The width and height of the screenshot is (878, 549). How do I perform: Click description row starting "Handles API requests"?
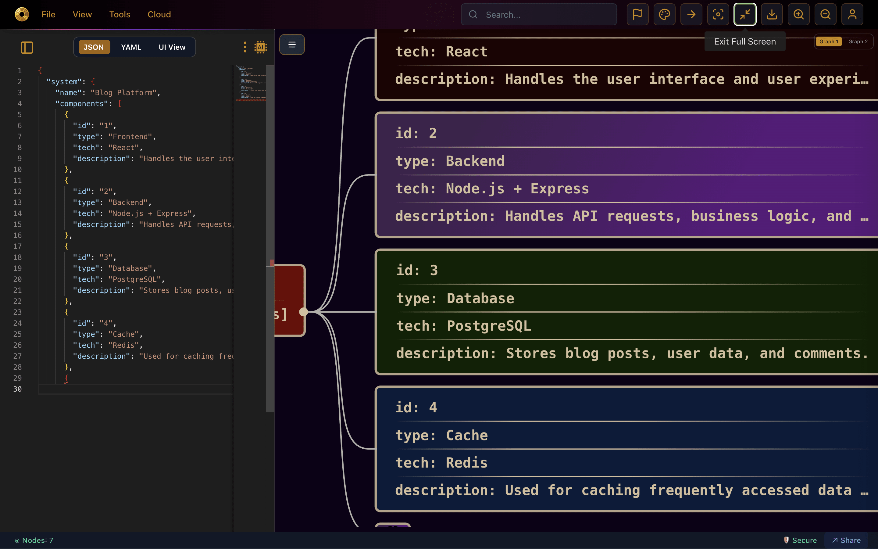632,216
